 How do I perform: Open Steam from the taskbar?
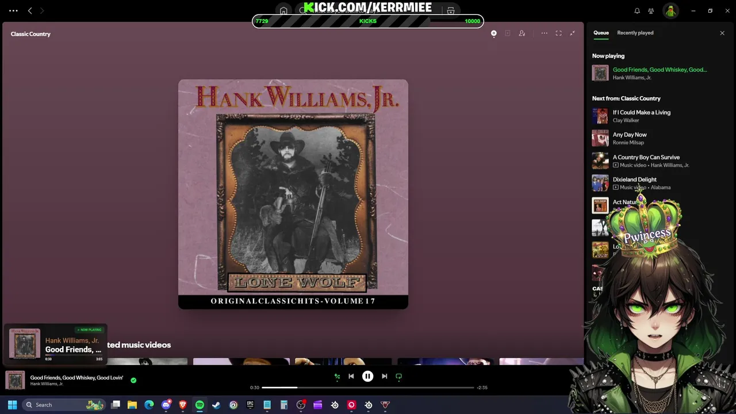coord(216,405)
